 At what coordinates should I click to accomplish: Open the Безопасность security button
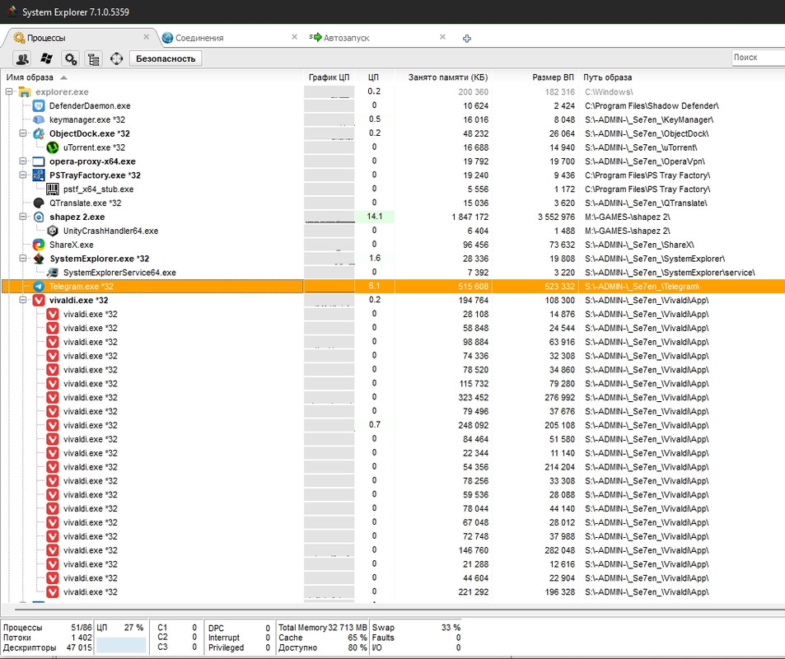[x=166, y=58]
